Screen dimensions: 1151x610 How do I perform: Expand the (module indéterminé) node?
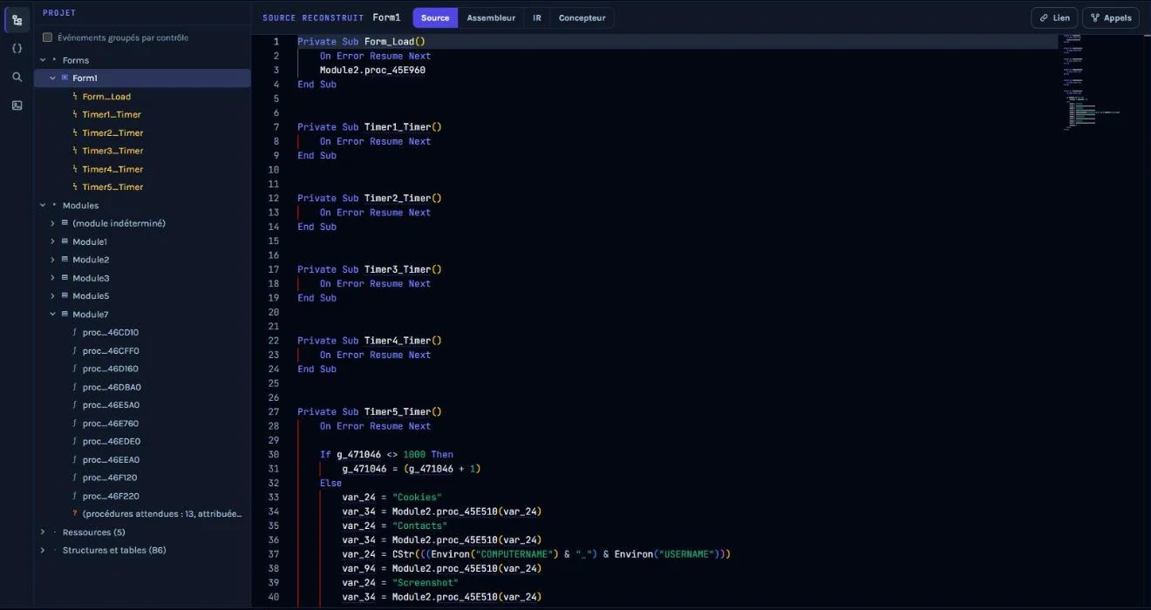pyautogui.click(x=53, y=223)
